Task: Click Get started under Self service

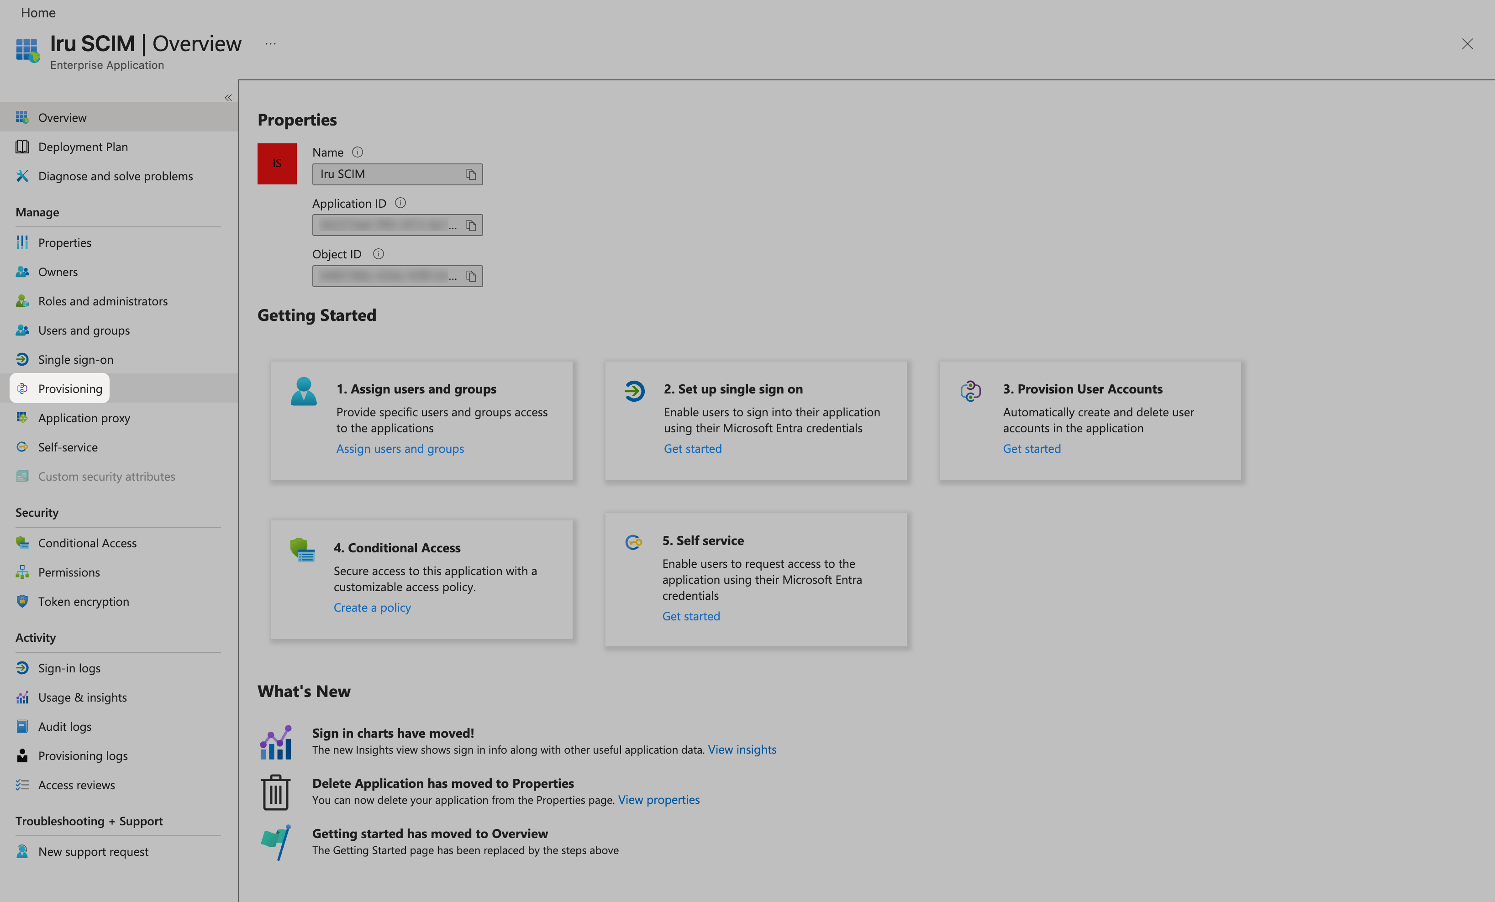Action: point(691,616)
